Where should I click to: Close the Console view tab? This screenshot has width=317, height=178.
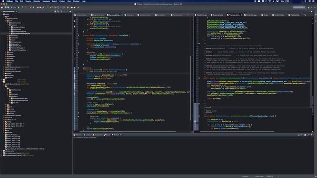[x=121, y=135]
